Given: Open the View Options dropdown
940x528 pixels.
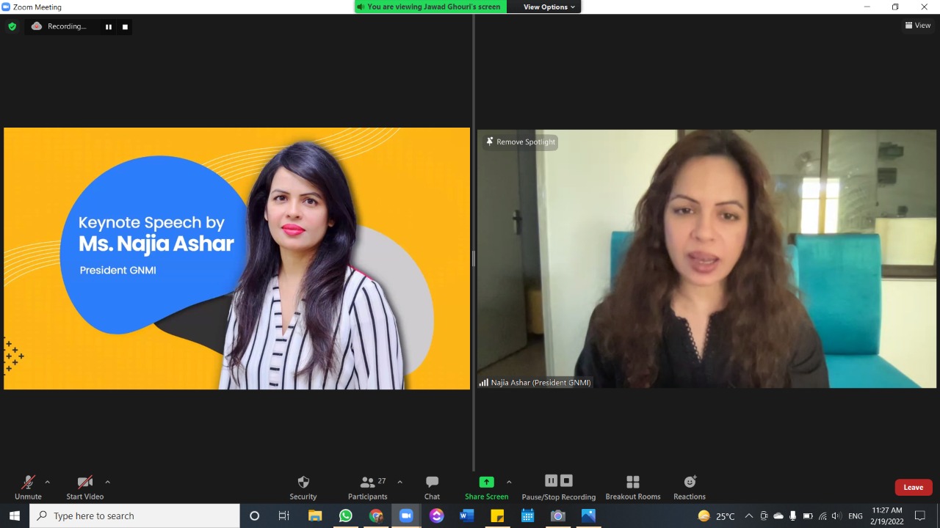Looking at the screenshot, I should 549,7.
